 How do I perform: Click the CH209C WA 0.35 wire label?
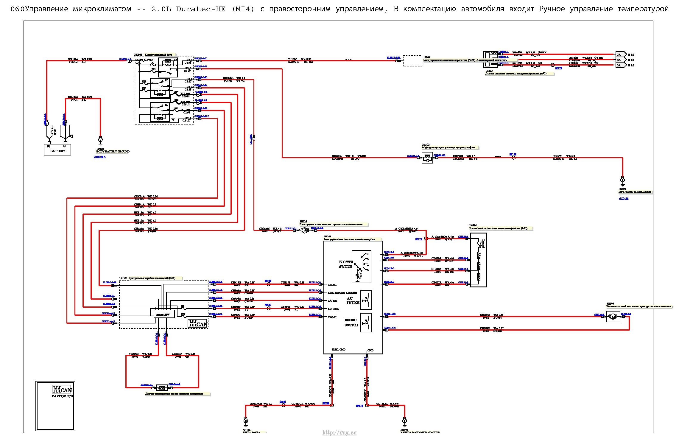[492, 328]
